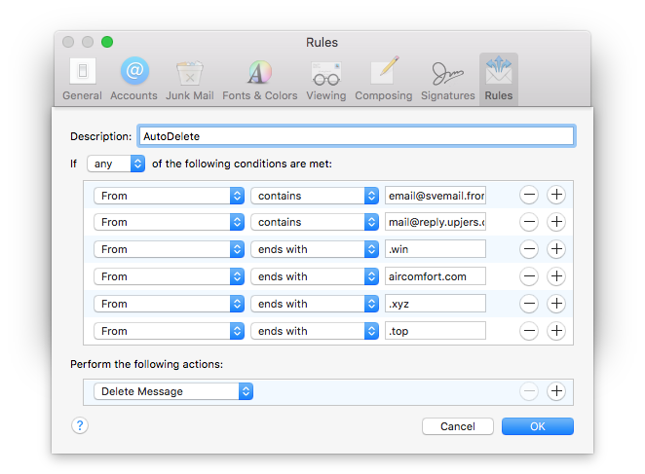645x474 pixels.
Task: Click the .top value field
Action: [436, 331]
